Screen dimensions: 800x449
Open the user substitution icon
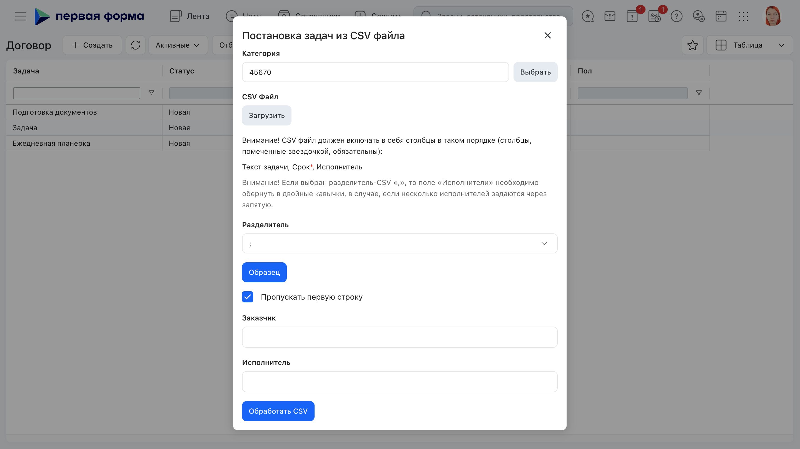[x=699, y=16]
